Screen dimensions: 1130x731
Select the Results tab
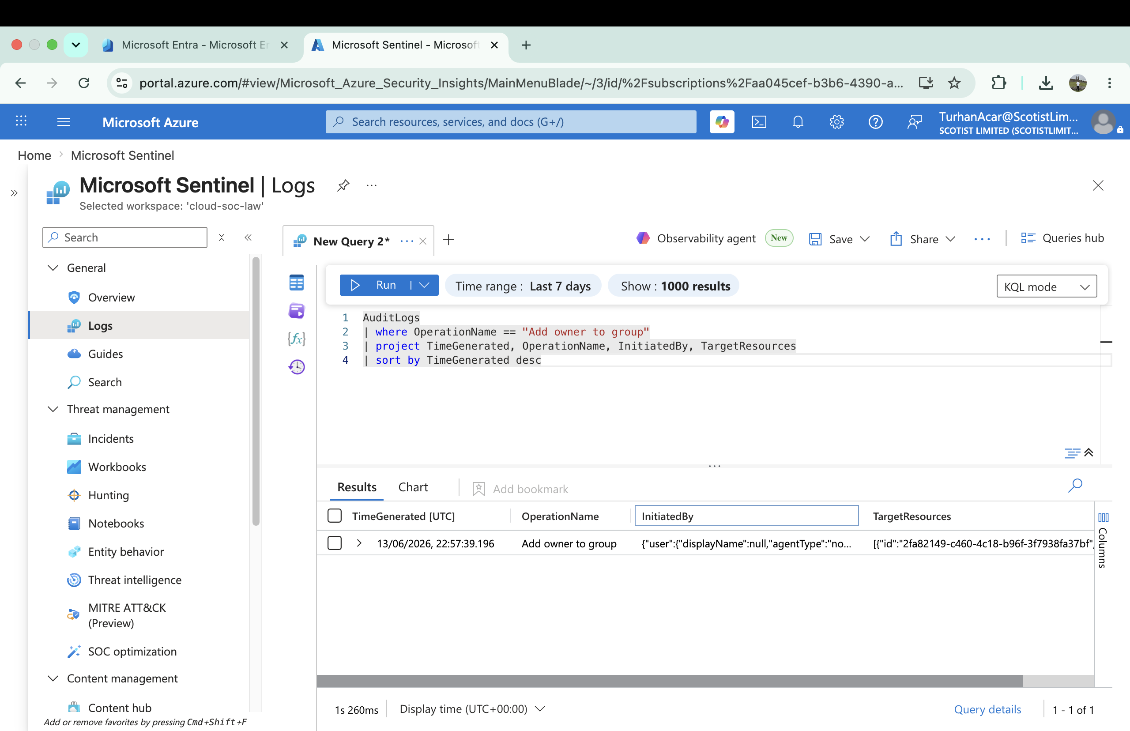[357, 487]
